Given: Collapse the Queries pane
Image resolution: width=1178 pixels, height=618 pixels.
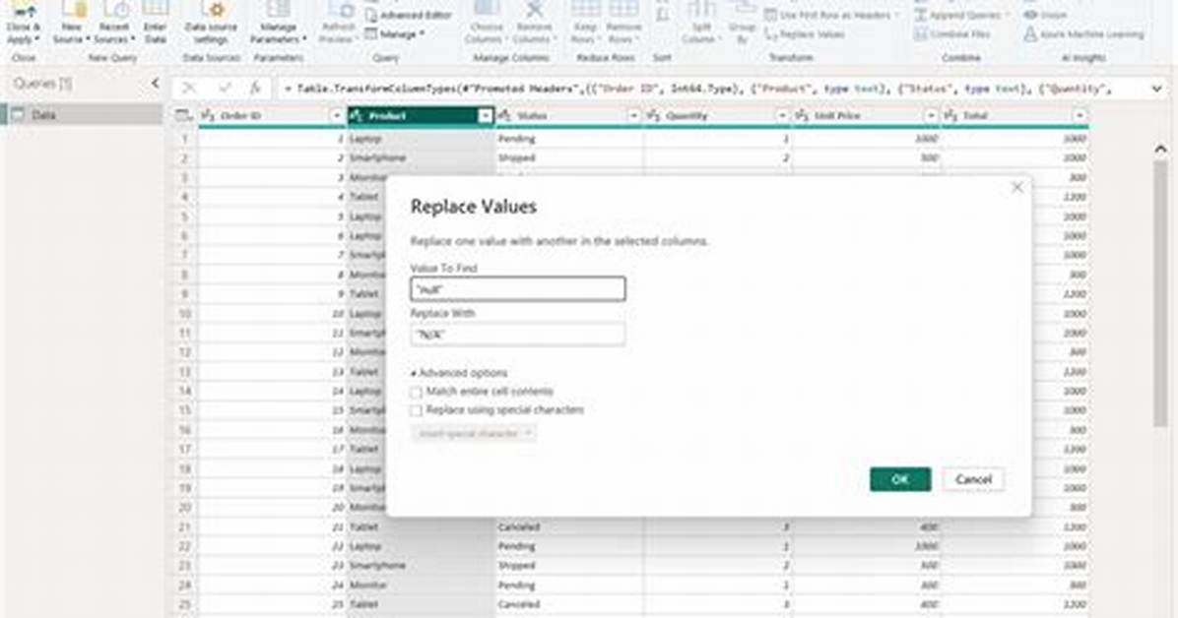Looking at the screenshot, I should click(155, 84).
